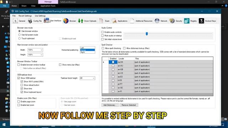228x128 pixels.
Task: Toggle Show Wi-Fi control (Win)
Action: (x=22, y=81)
